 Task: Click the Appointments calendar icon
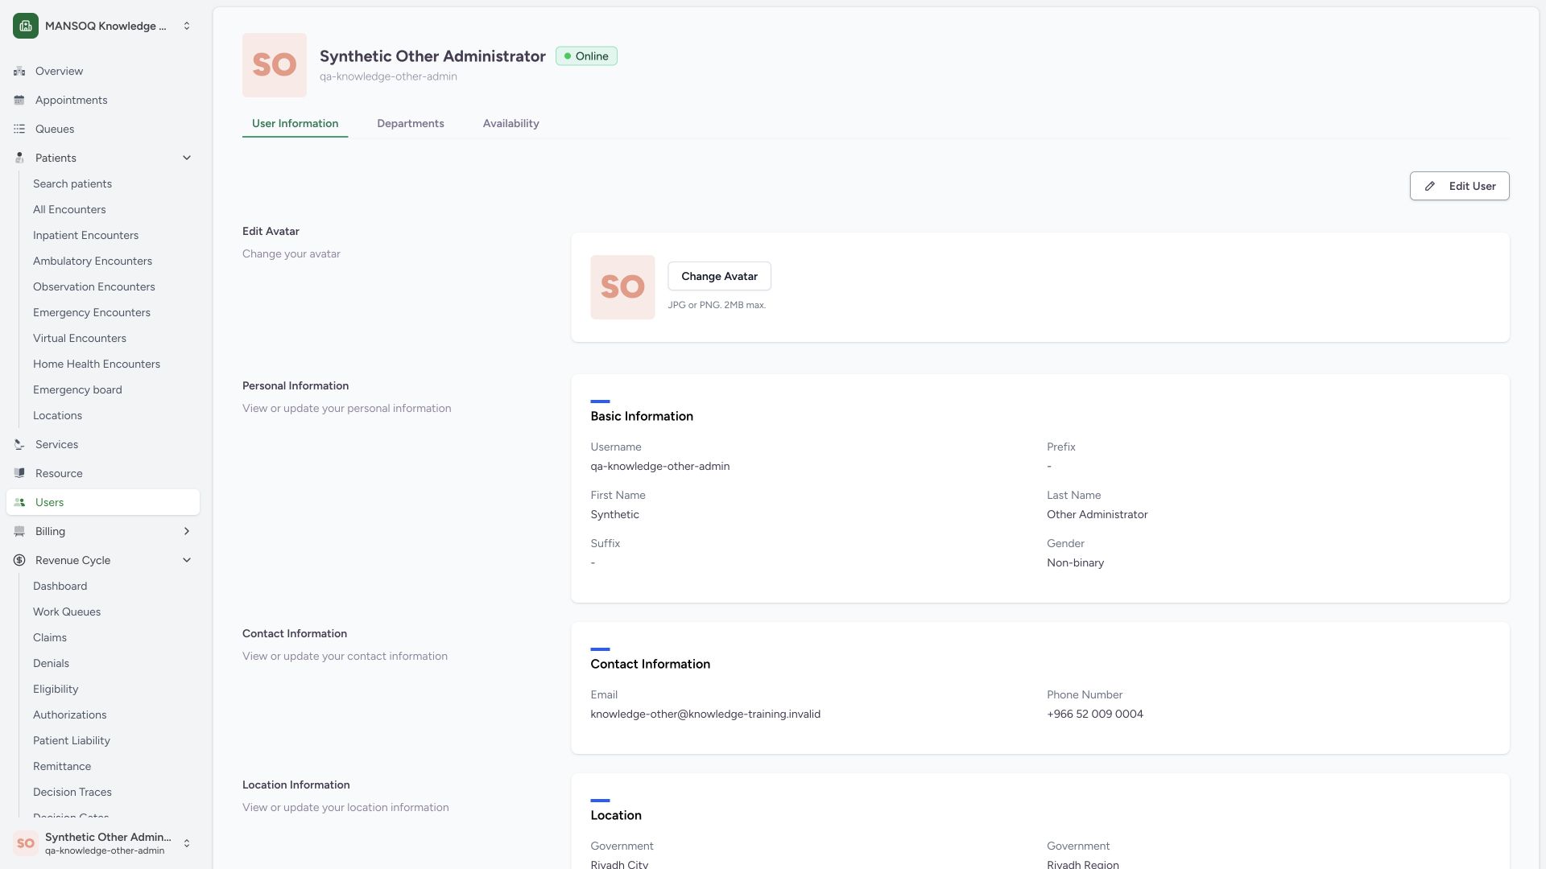pyautogui.click(x=19, y=100)
